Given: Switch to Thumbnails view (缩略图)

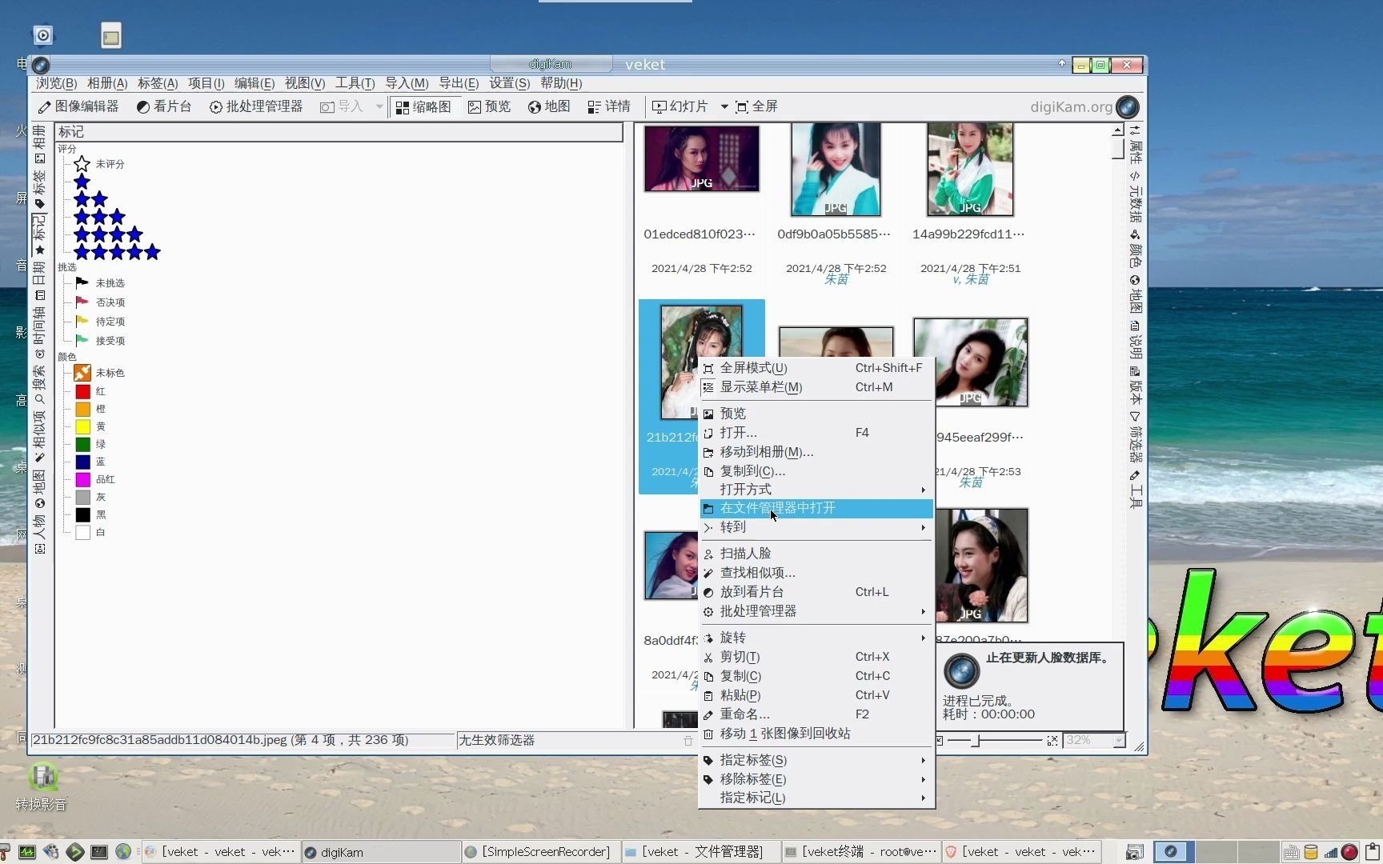Looking at the screenshot, I should 424,106.
